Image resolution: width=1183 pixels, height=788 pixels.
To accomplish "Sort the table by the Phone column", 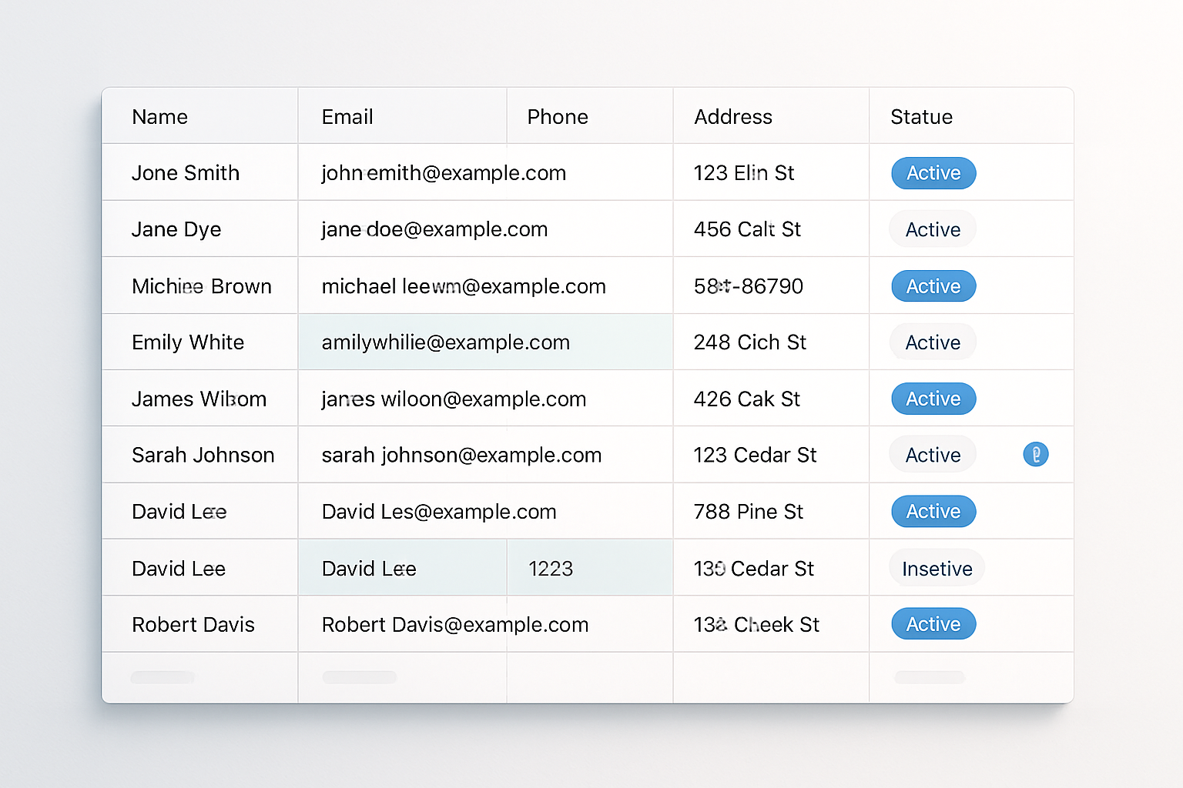I will 558,116.
